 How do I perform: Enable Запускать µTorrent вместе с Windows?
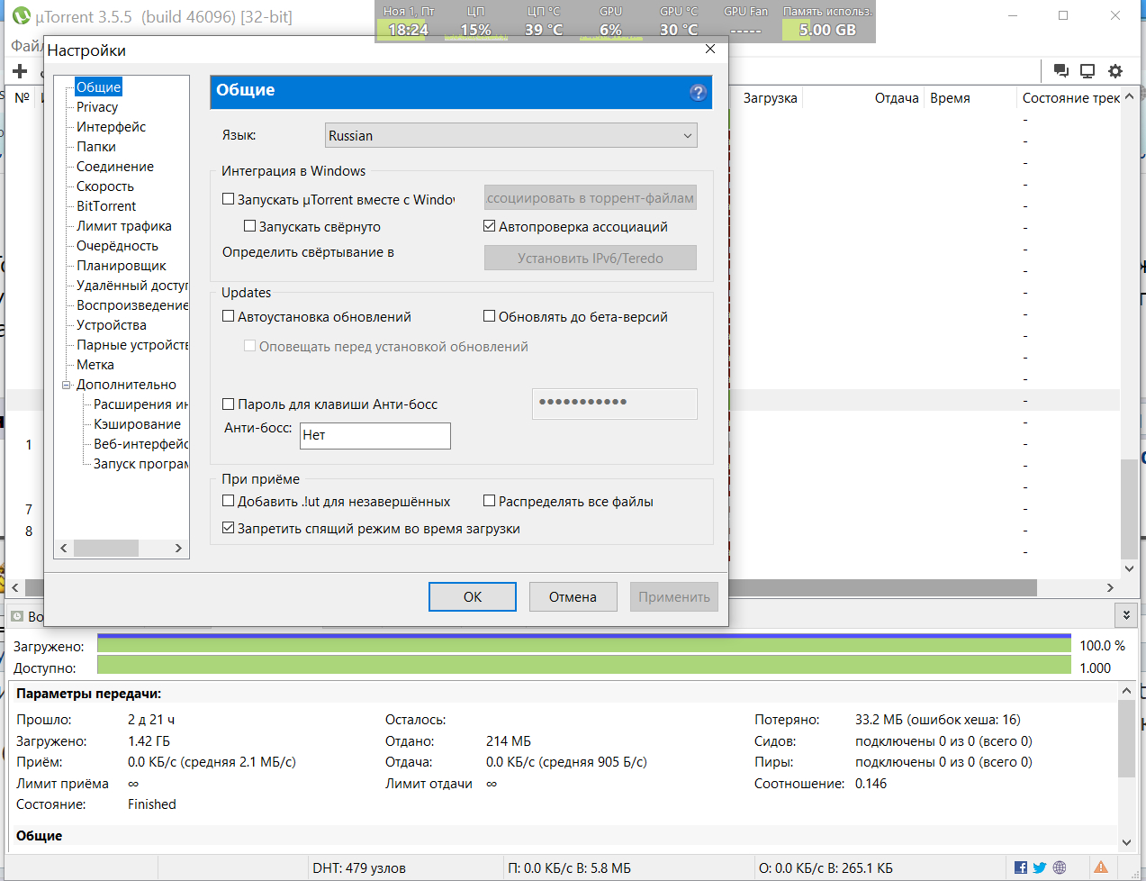[x=229, y=199]
